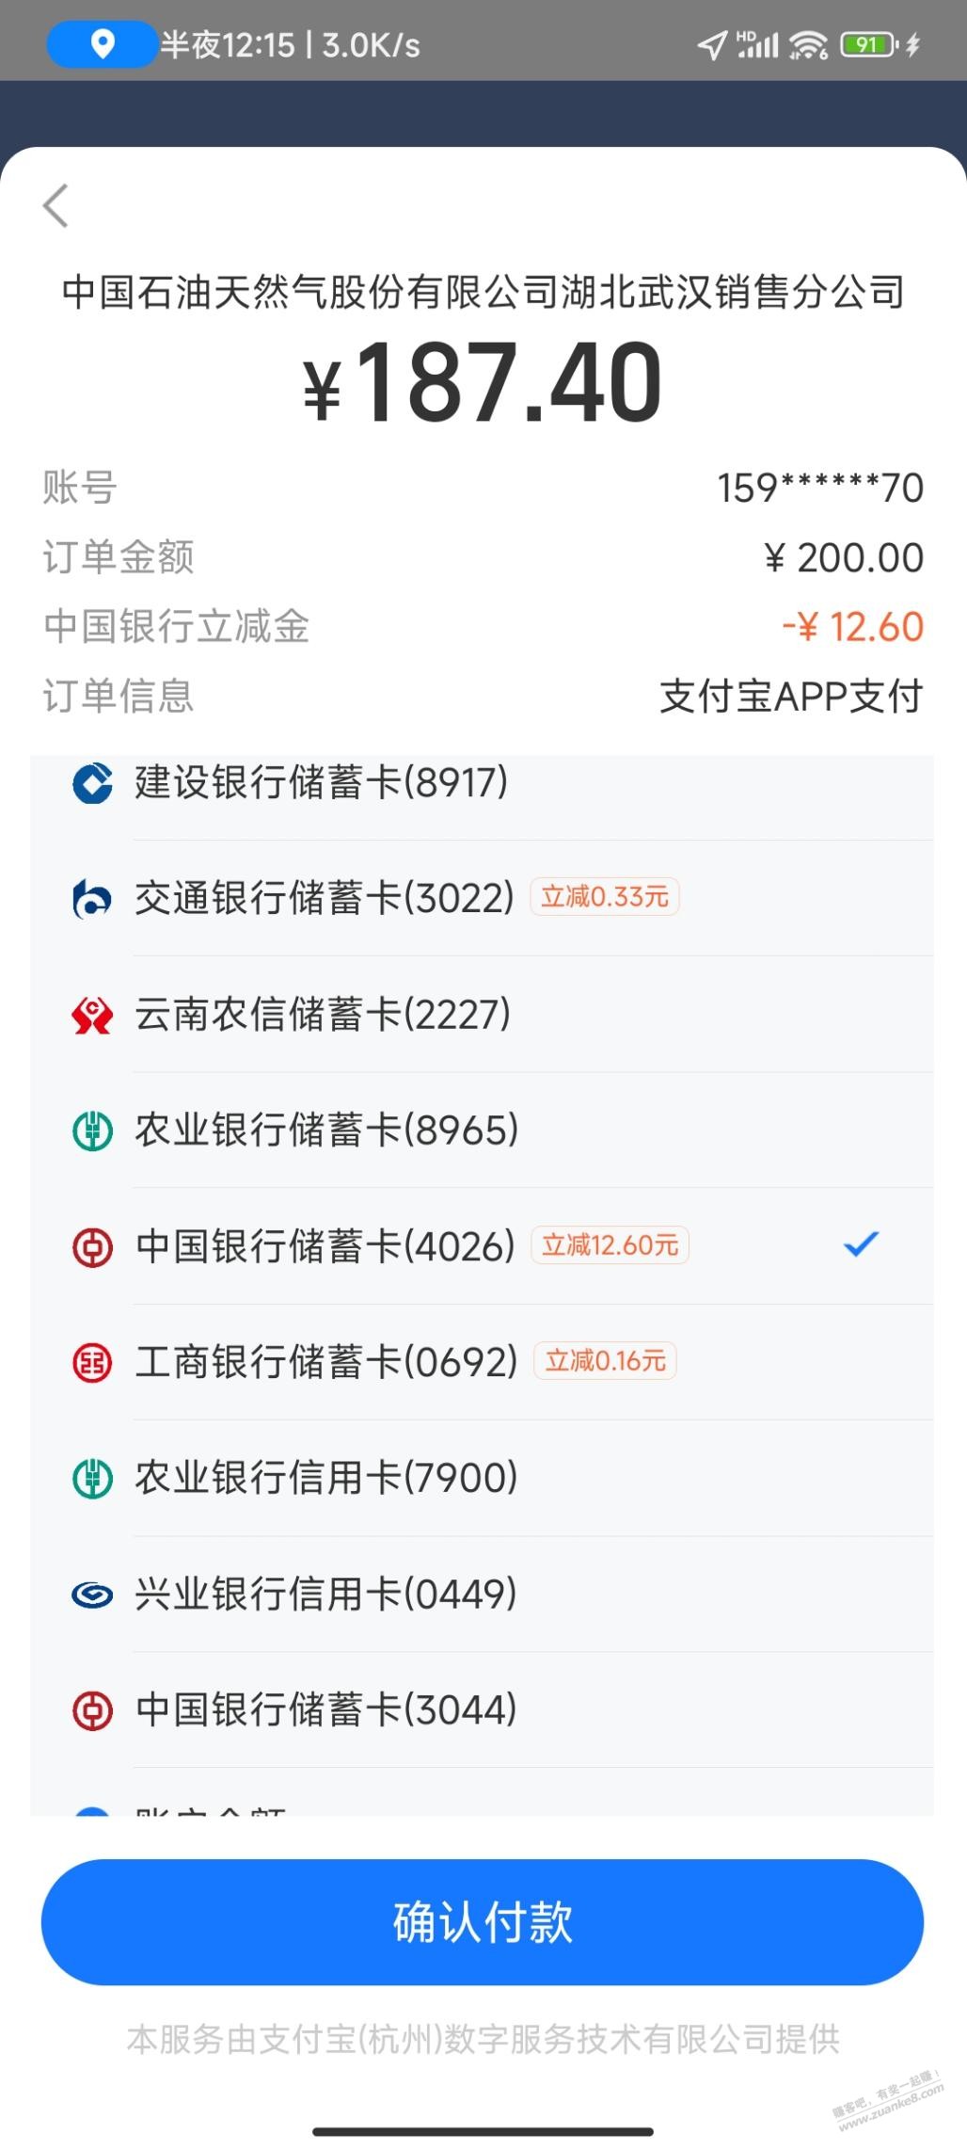
Task: Tap the China Construction Bank logo icon
Action: (92, 783)
